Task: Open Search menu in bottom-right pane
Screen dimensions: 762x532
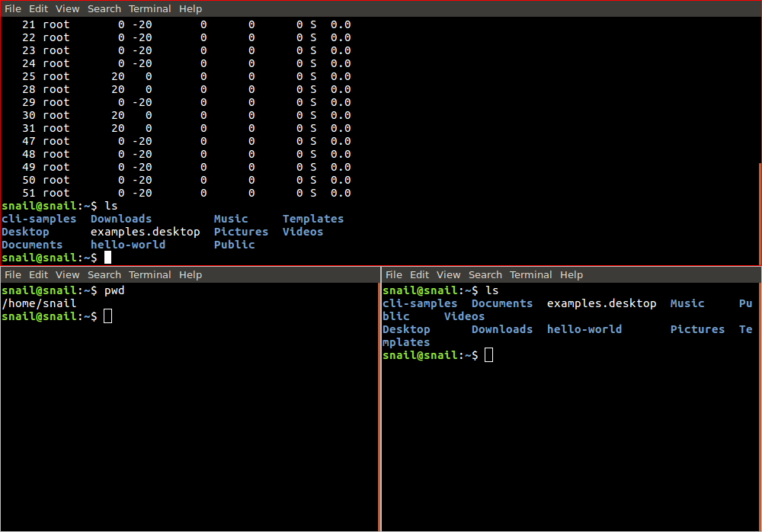Action: pyautogui.click(x=485, y=275)
